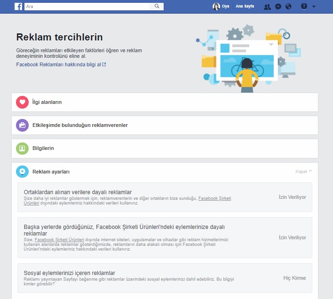Open the friend requests icon
The width and height of the screenshot is (333, 299).
point(267,7)
